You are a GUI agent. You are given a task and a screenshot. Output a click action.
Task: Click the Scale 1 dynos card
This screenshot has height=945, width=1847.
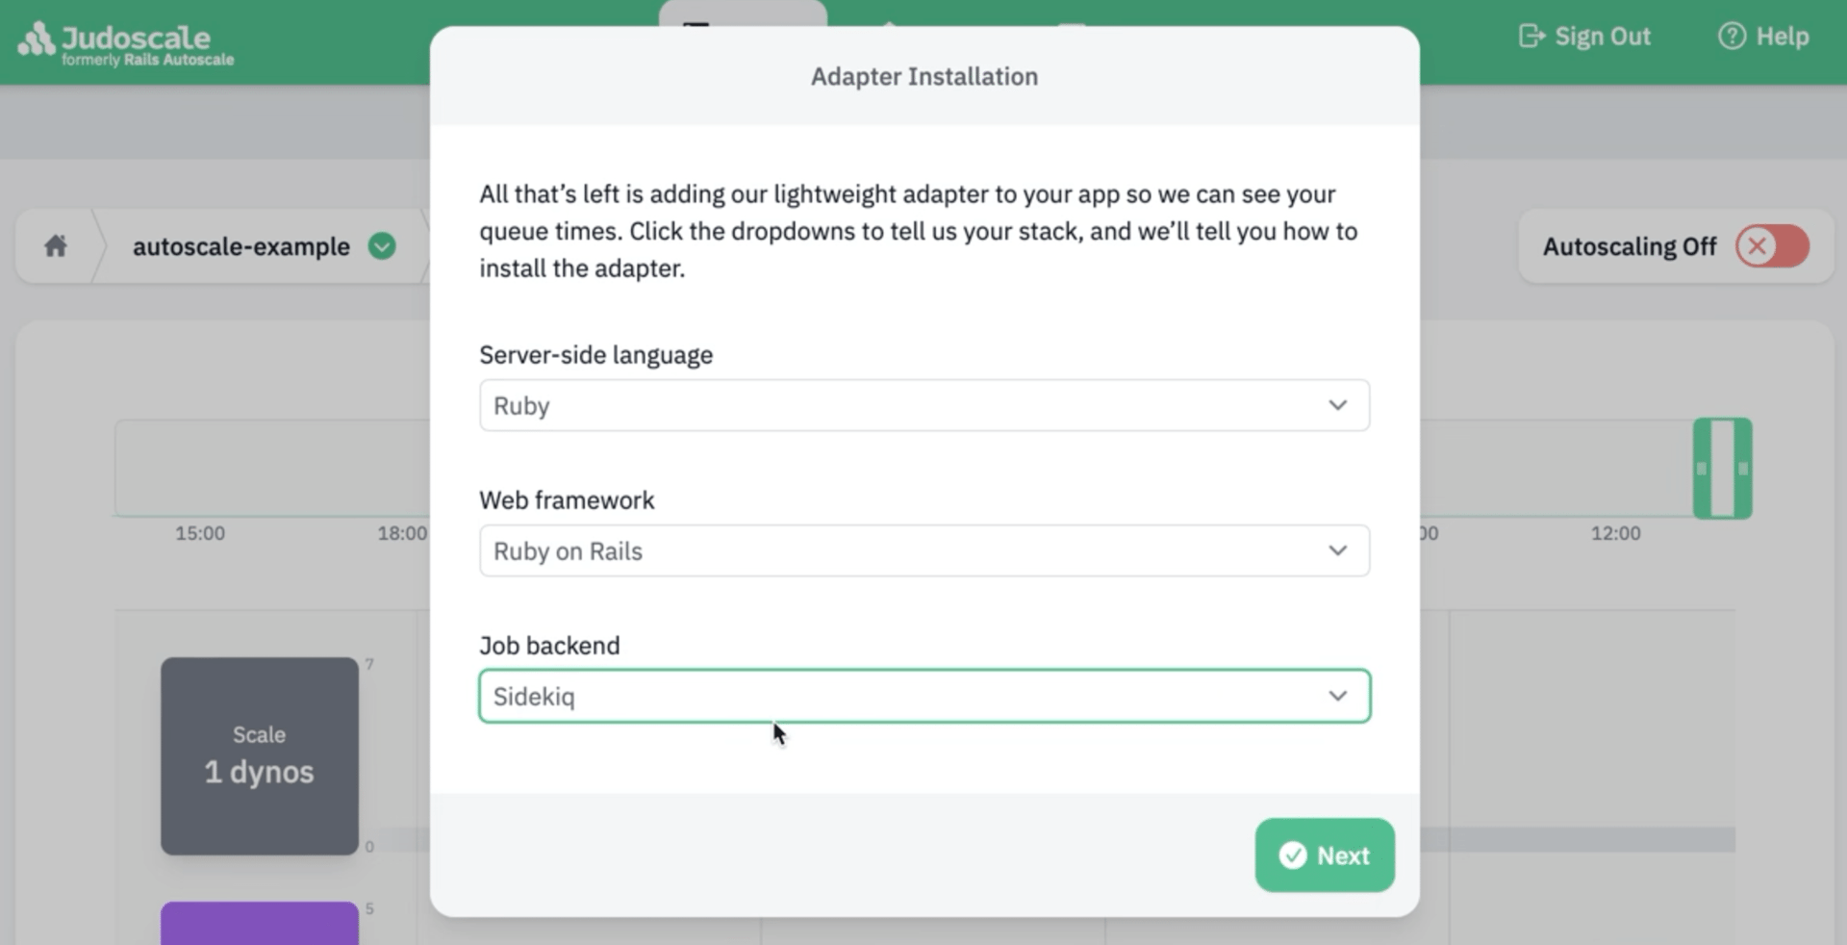click(258, 756)
